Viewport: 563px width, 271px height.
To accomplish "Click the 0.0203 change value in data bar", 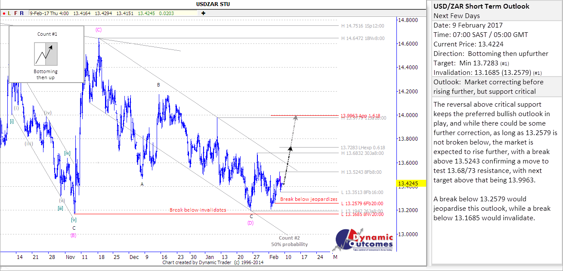I will [166, 13].
